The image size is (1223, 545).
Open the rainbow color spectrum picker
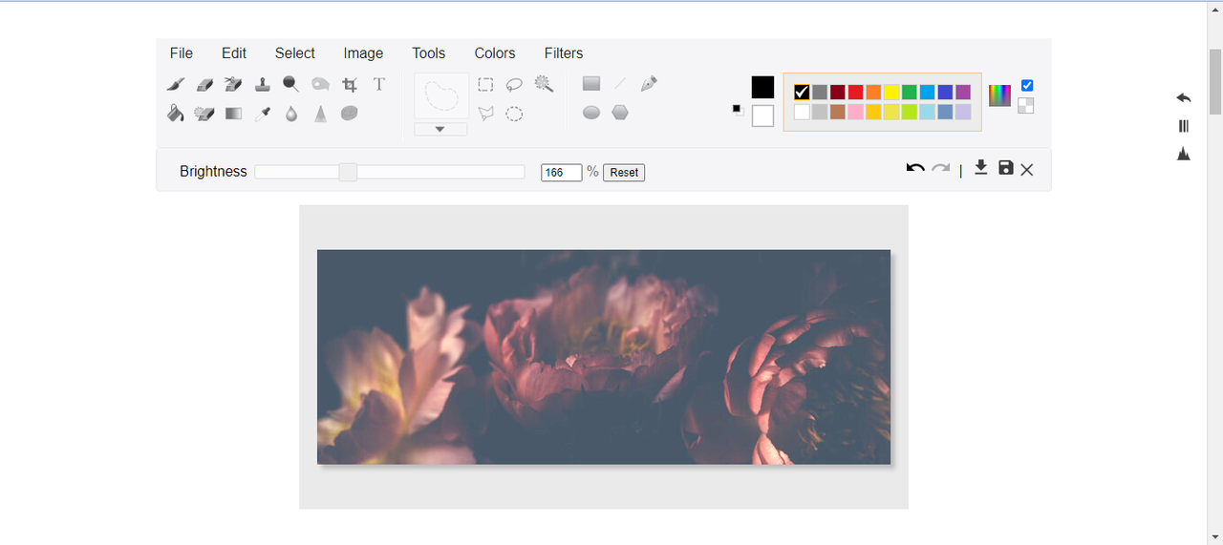coord(999,94)
